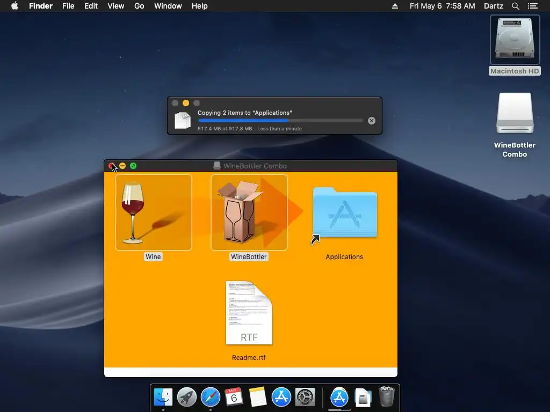
Task: Click the date and time in menu bar
Action: [443, 6]
